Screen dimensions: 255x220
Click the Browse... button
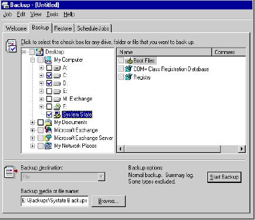pos(108,201)
